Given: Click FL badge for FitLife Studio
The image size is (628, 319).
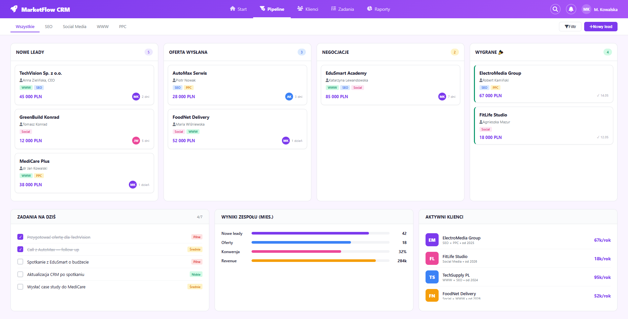Looking at the screenshot, I should [x=432, y=259].
